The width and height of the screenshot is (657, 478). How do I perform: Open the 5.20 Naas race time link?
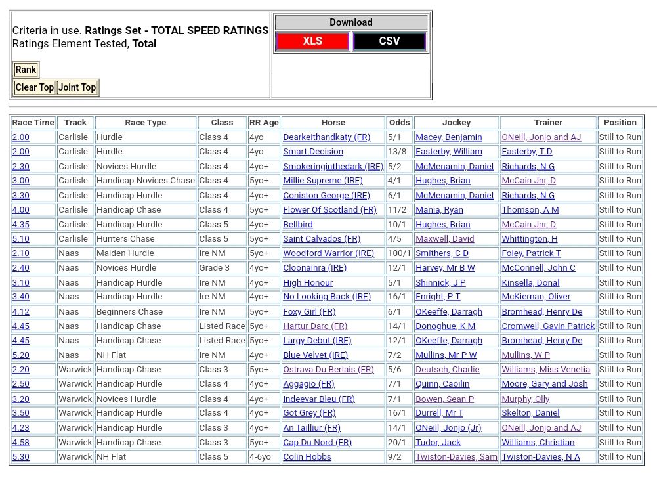(x=20, y=355)
